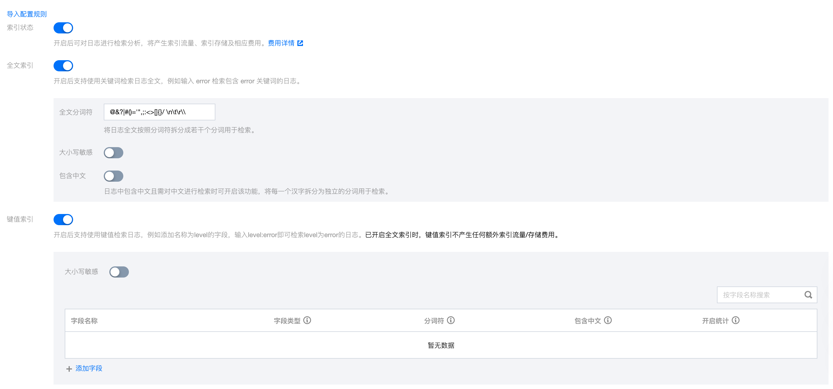Click the 字段名称 column header
Viewport: 833px width, 389px height.
click(84, 320)
